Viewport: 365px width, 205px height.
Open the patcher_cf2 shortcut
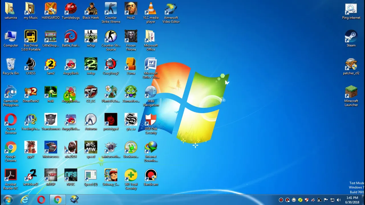click(x=351, y=67)
